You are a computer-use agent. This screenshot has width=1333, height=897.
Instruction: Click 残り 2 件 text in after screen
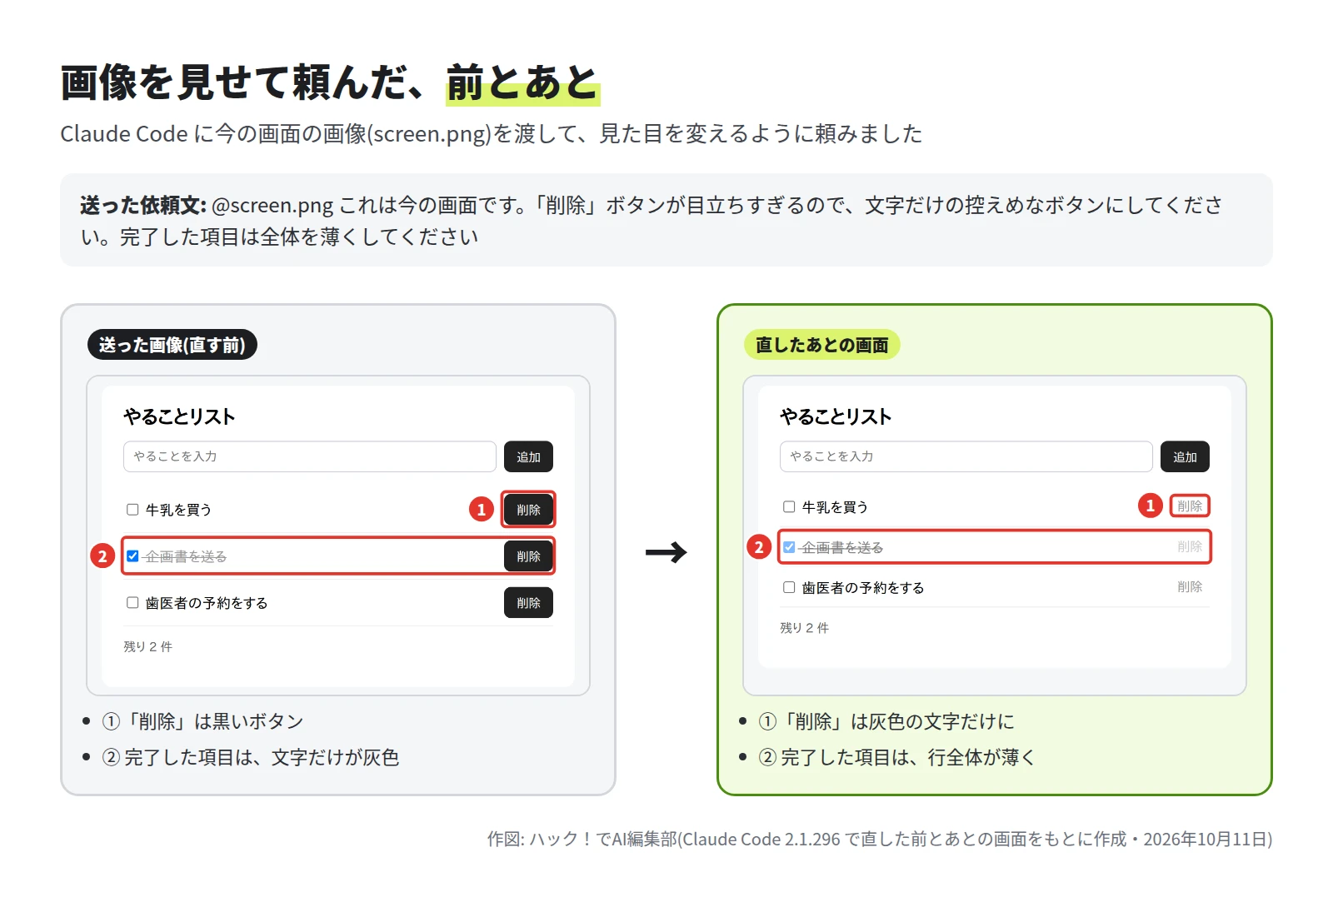[805, 628]
